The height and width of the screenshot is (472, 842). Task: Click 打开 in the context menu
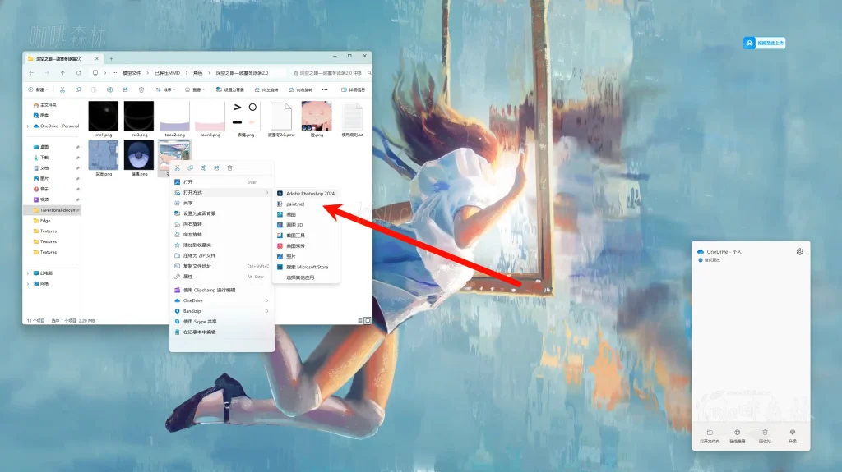[x=221, y=182]
